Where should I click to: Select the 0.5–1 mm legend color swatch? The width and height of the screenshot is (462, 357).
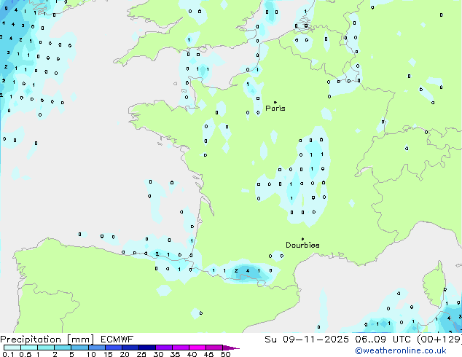29,348
